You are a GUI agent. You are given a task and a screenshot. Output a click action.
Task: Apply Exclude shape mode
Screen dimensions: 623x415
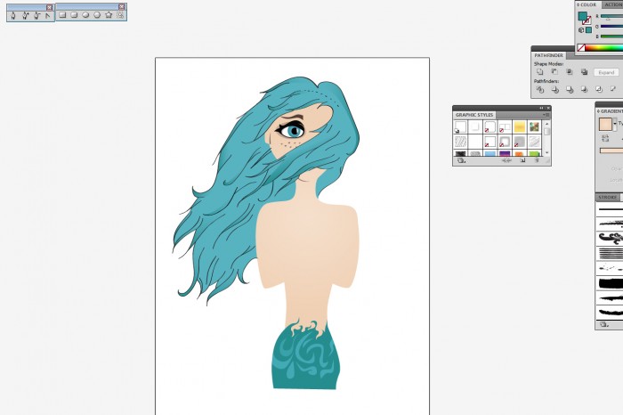coord(584,72)
